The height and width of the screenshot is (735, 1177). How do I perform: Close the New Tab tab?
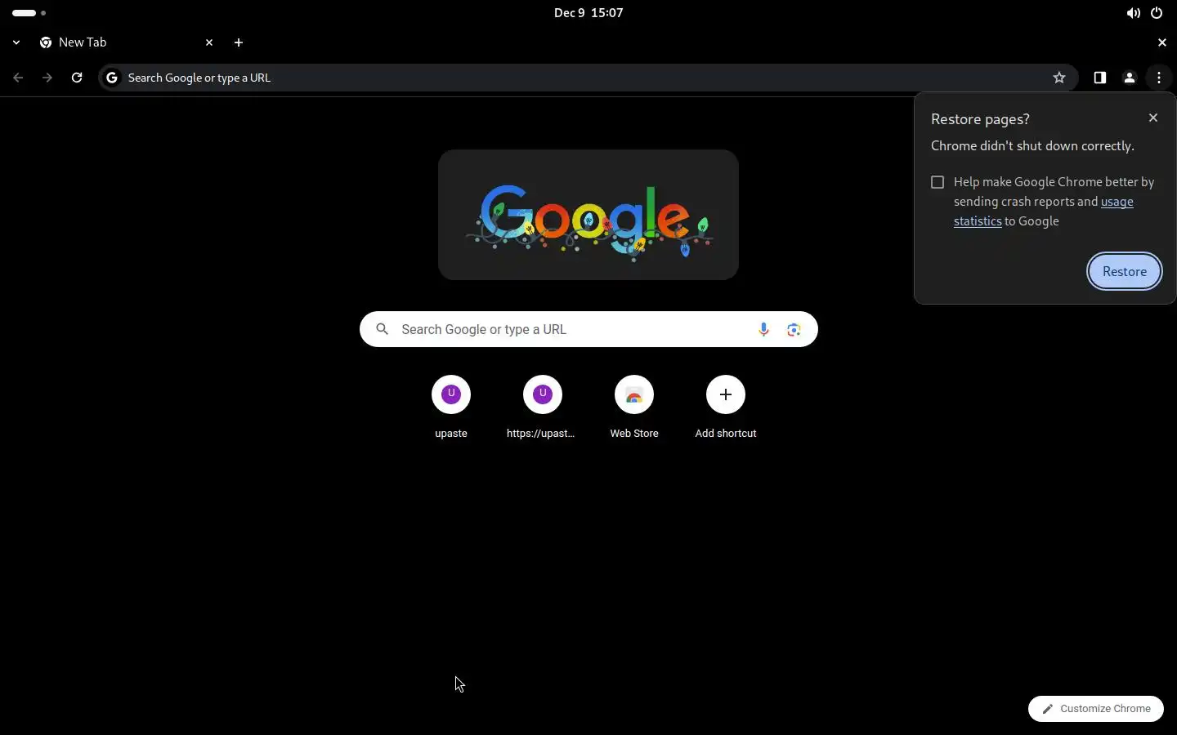click(x=209, y=42)
